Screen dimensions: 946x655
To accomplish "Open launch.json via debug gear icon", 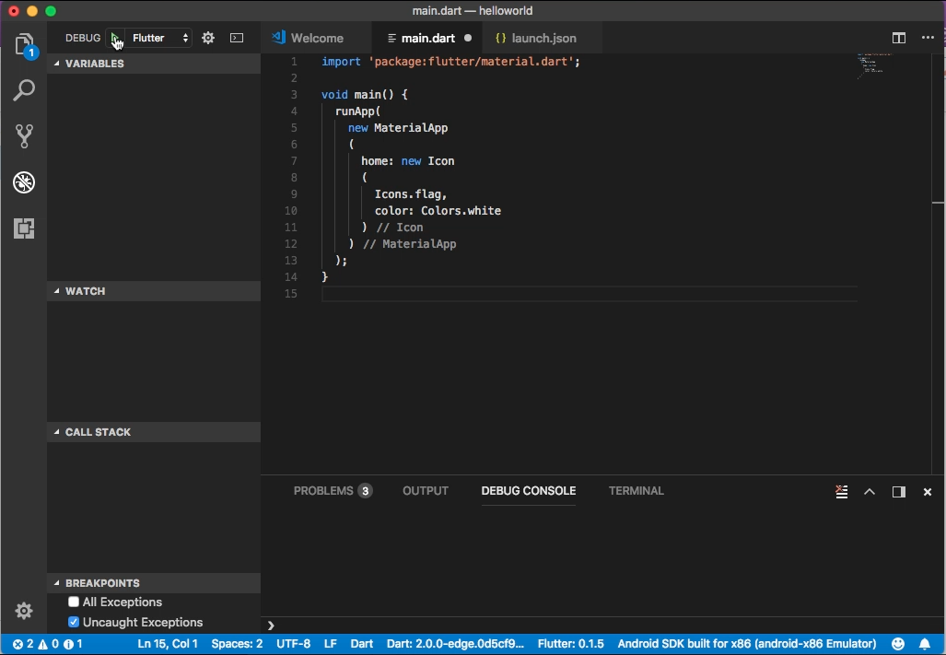I will pos(208,38).
